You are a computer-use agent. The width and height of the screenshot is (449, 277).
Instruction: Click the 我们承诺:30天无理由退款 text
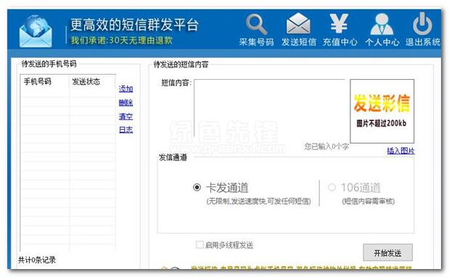pyautogui.click(x=121, y=41)
